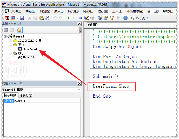The height and width of the screenshot is (139, 179).
Task: Collapse the Macro1 project tree node
Action: [5, 36]
